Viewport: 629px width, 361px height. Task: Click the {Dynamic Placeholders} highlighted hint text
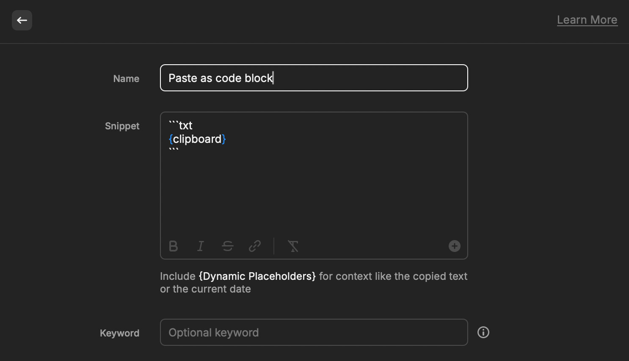click(x=257, y=276)
